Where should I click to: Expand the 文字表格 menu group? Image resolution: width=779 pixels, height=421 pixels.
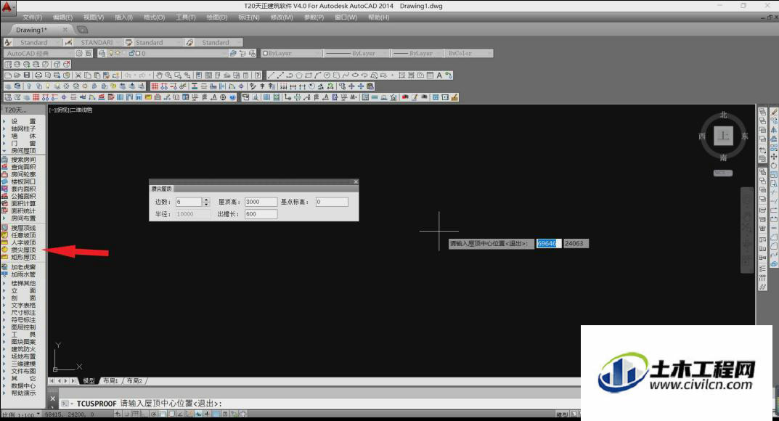(x=23, y=306)
